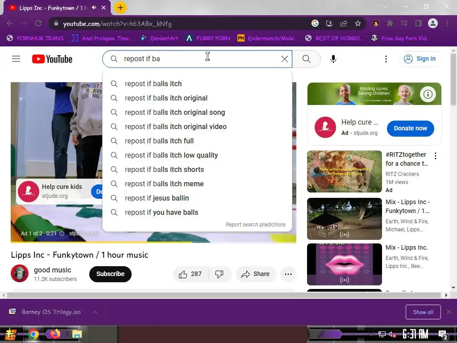The image size is (457, 343).
Task: Open the Mix - Lipps Inc. lips thumbnail
Action: coord(344,264)
